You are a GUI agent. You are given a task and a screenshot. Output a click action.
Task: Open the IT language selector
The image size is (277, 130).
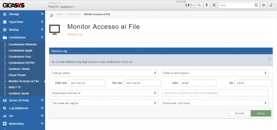[x=190, y=5]
